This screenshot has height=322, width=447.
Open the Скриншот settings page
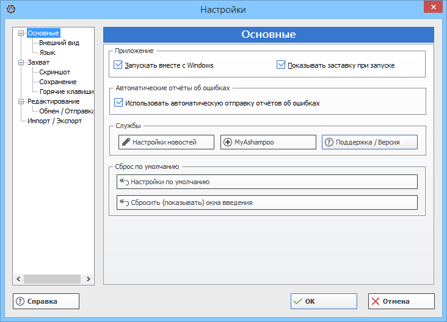click(x=54, y=72)
